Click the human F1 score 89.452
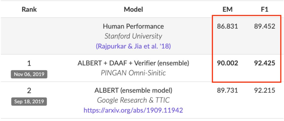 coord(265,26)
